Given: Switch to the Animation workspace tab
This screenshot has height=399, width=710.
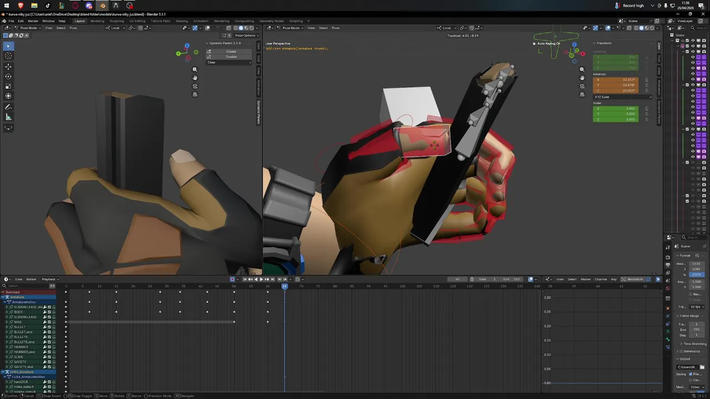Looking at the screenshot, I should 201,21.
